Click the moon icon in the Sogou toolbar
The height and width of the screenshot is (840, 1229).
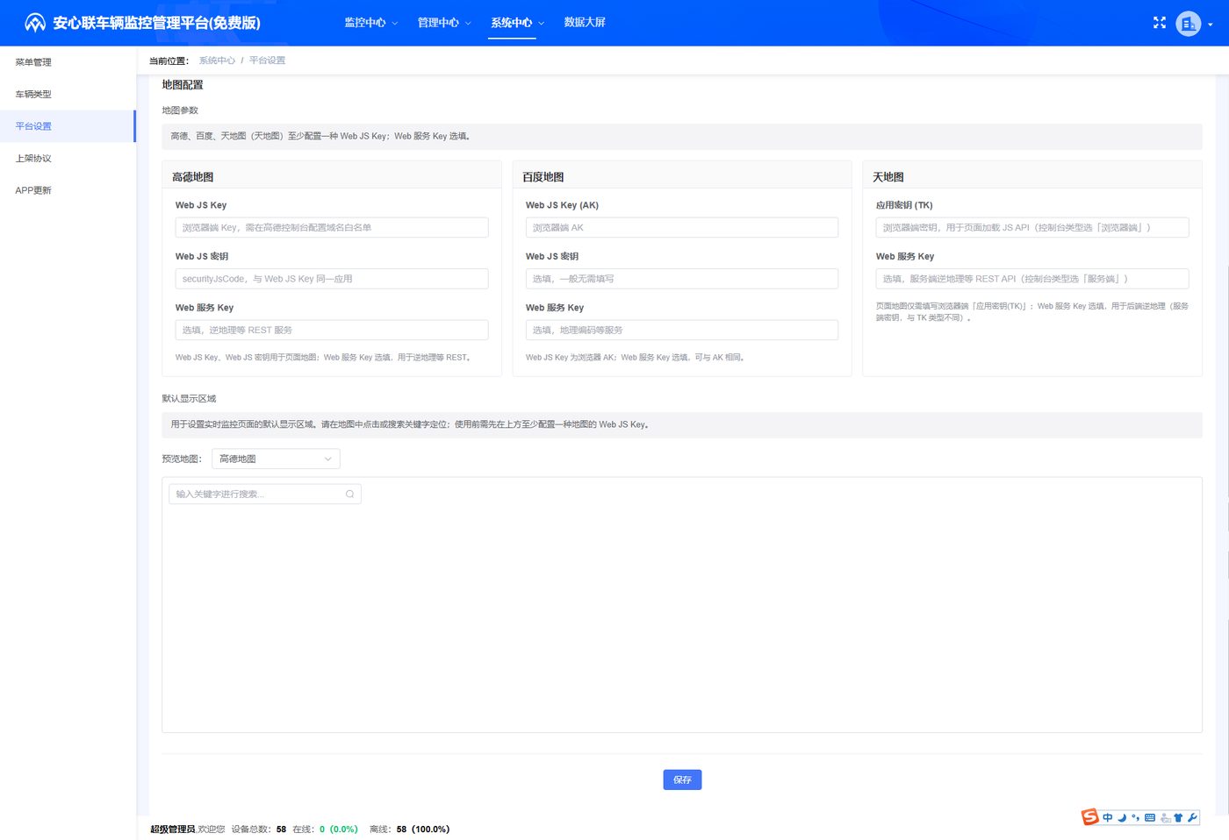(1122, 817)
